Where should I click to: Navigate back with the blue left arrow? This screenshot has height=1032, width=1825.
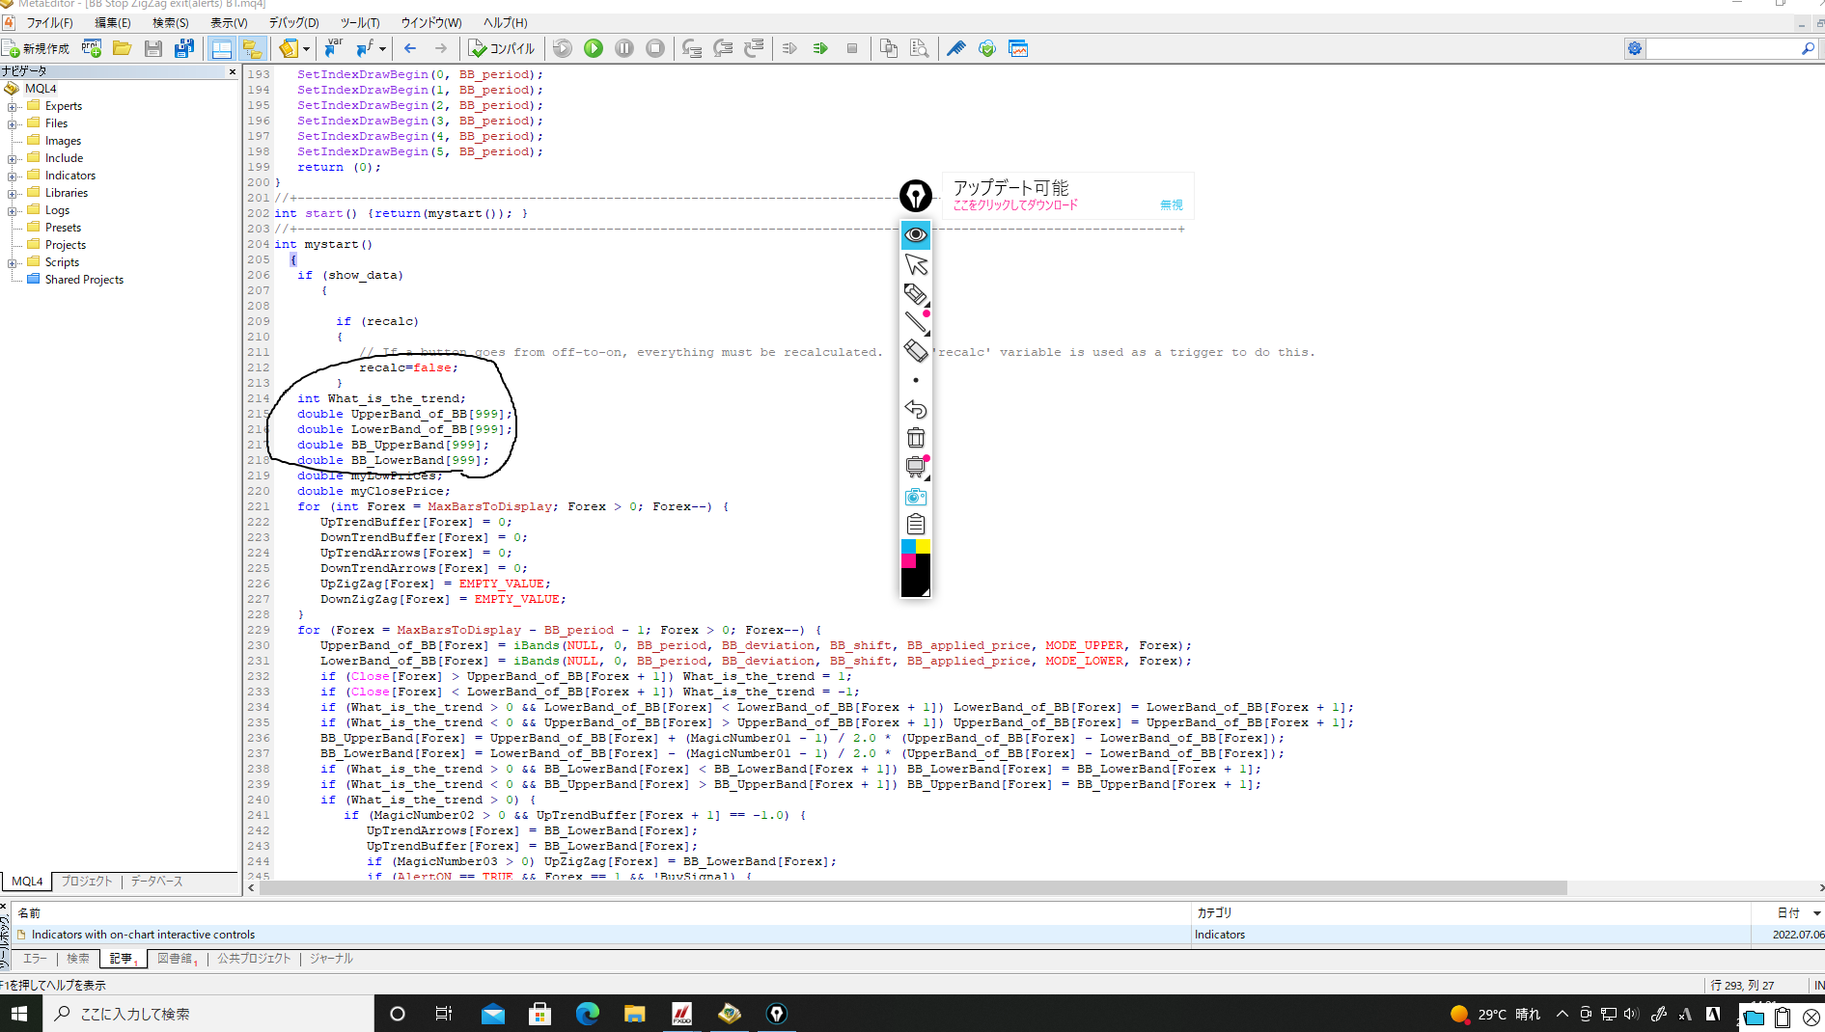[410, 48]
